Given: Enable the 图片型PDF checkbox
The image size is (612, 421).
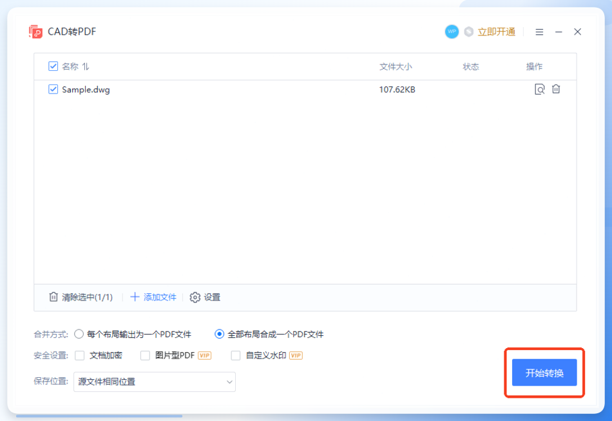Looking at the screenshot, I should click(x=145, y=355).
